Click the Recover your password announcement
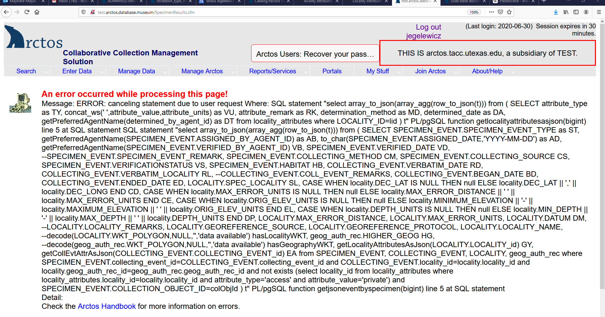This screenshot has width=605, height=317. 315,54
